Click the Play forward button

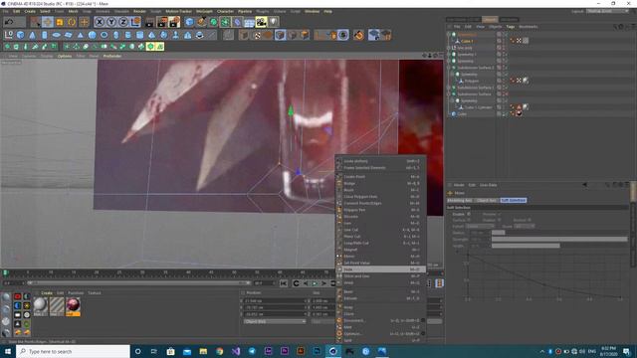click(315, 283)
